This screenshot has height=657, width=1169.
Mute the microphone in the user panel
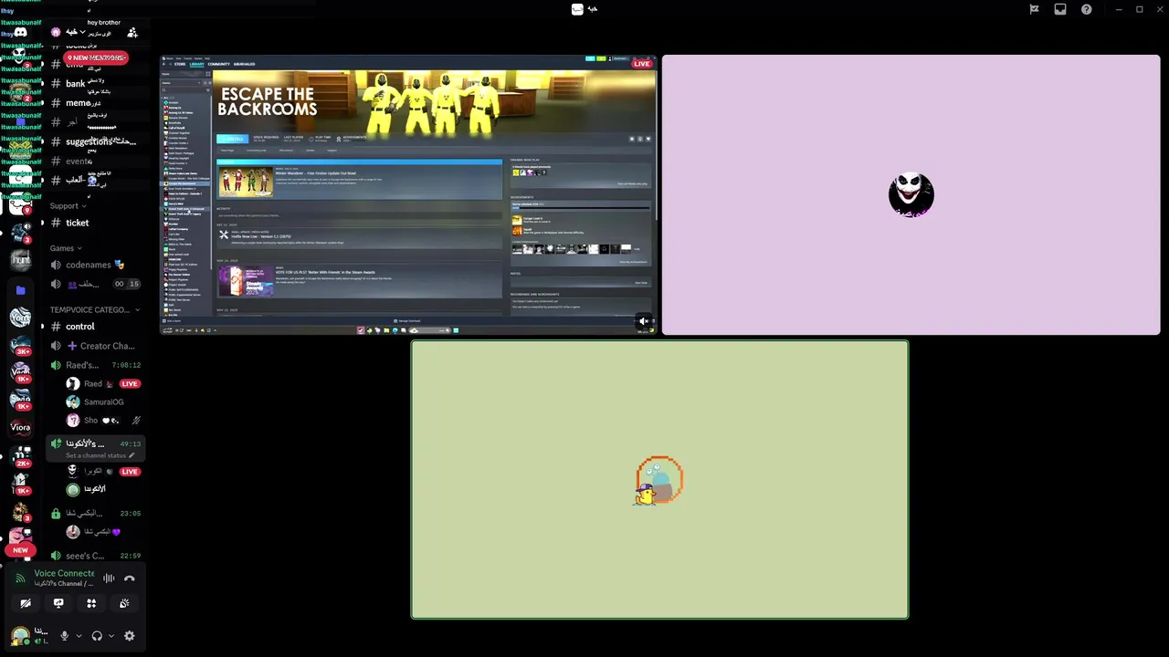[x=64, y=636]
